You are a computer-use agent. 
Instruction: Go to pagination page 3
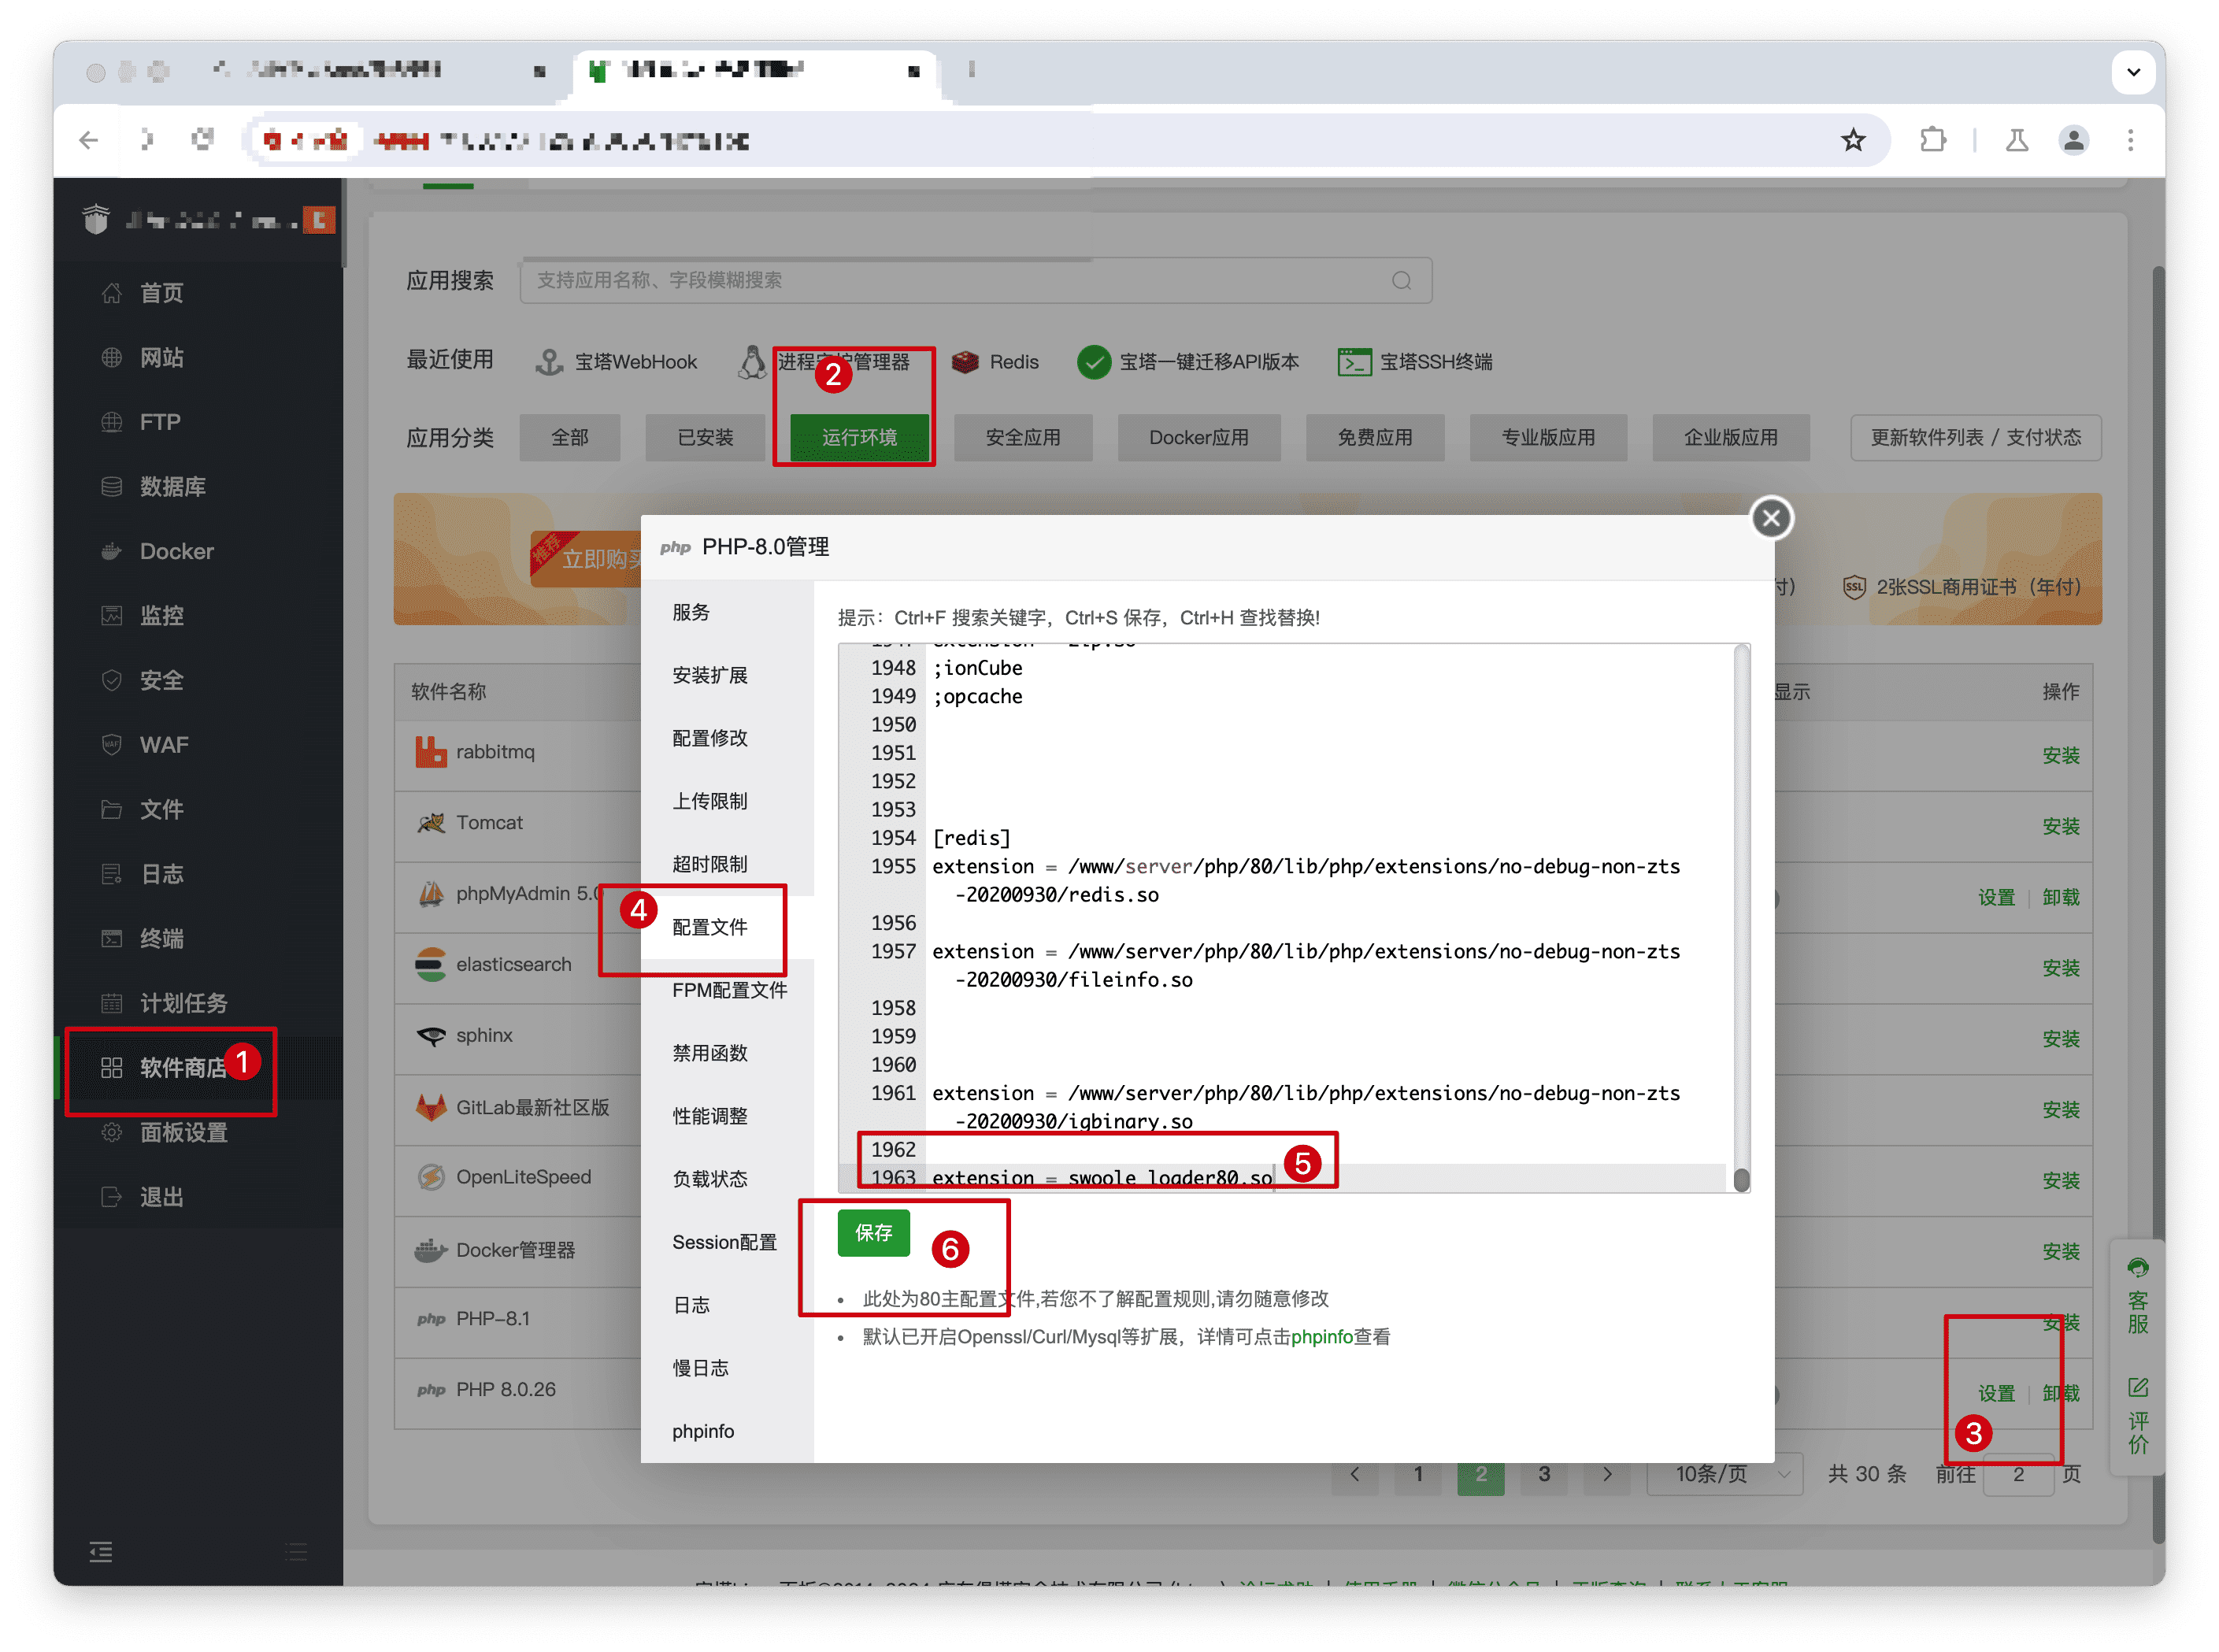1544,1474
